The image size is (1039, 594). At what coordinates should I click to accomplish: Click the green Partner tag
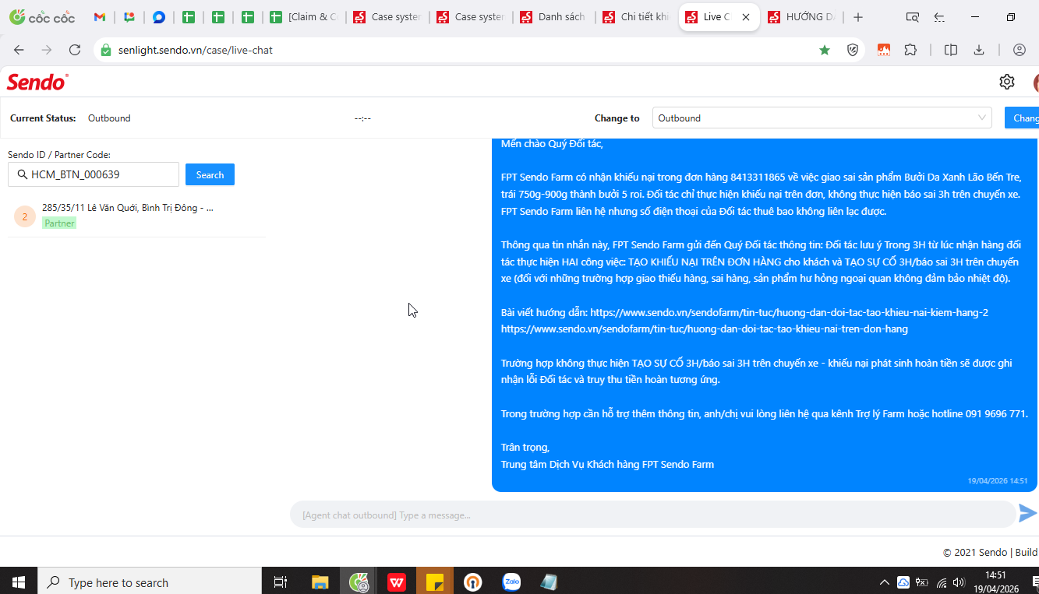pyautogui.click(x=59, y=223)
